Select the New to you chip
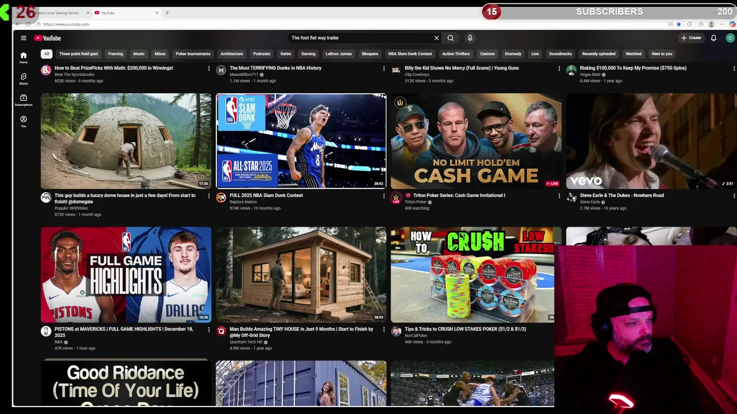 (662, 54)
